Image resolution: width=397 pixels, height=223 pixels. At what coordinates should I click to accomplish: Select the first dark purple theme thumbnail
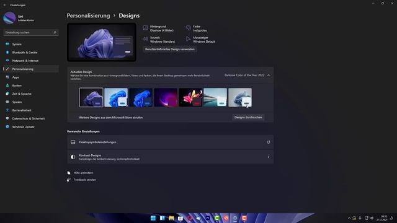point(91,97)
